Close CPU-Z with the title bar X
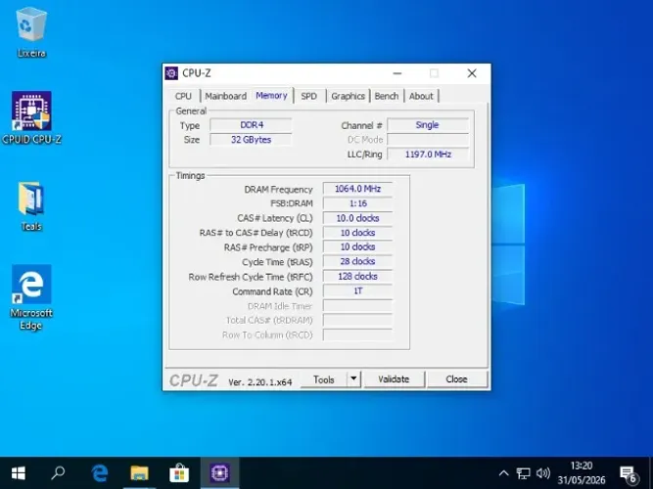The width and height of the screenshot is (653, 489). click(x=472, y=73)
